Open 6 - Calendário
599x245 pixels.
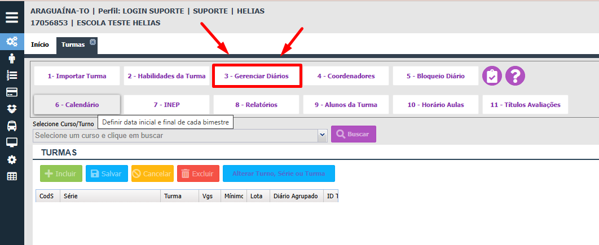[x=77, y=105]
